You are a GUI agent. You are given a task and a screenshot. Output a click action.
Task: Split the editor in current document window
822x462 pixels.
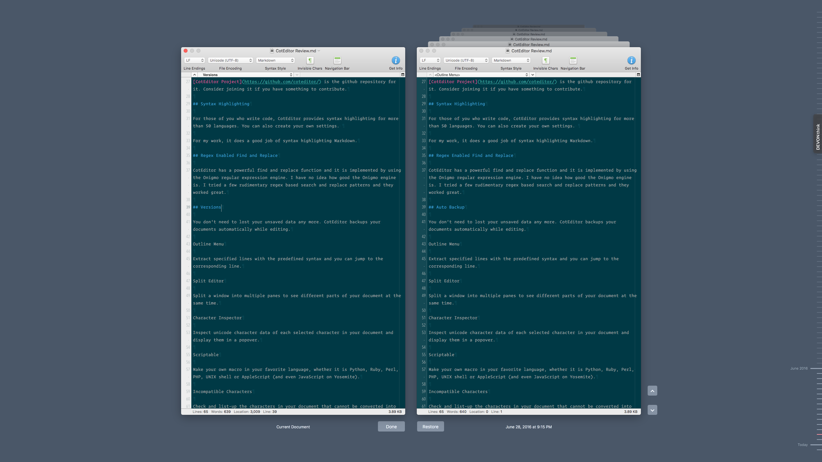[x=403, y=75]
